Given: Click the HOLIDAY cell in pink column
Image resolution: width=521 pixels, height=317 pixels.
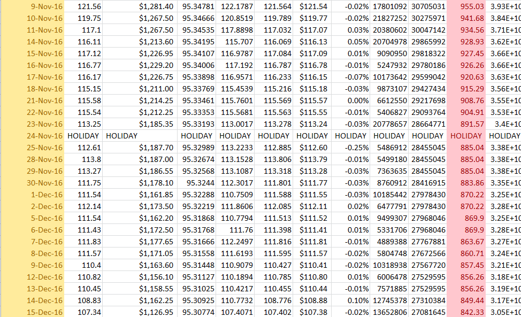Looking at the screenshot, I should (466, 136).
